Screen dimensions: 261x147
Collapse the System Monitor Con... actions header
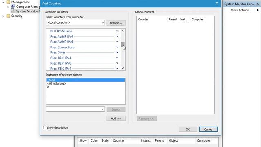(257, 4)
